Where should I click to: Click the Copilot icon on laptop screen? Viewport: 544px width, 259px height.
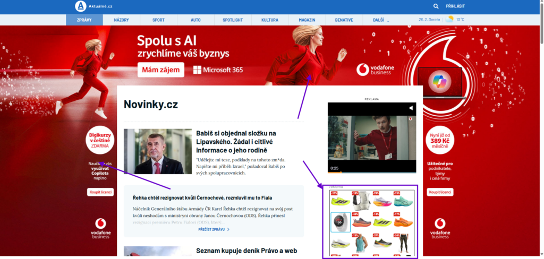[441, 80]
